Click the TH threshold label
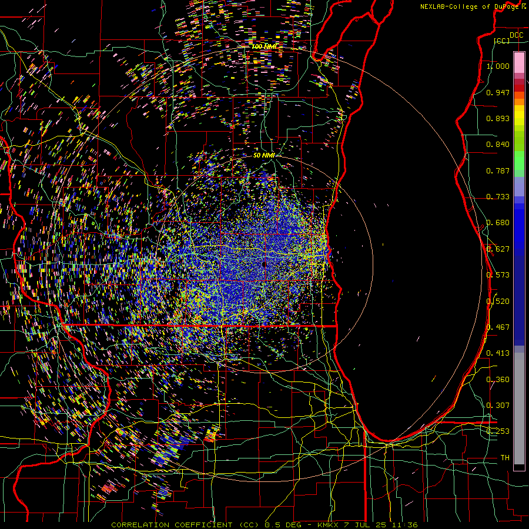Viewport: 529px width, 529px height. [505, 458]
